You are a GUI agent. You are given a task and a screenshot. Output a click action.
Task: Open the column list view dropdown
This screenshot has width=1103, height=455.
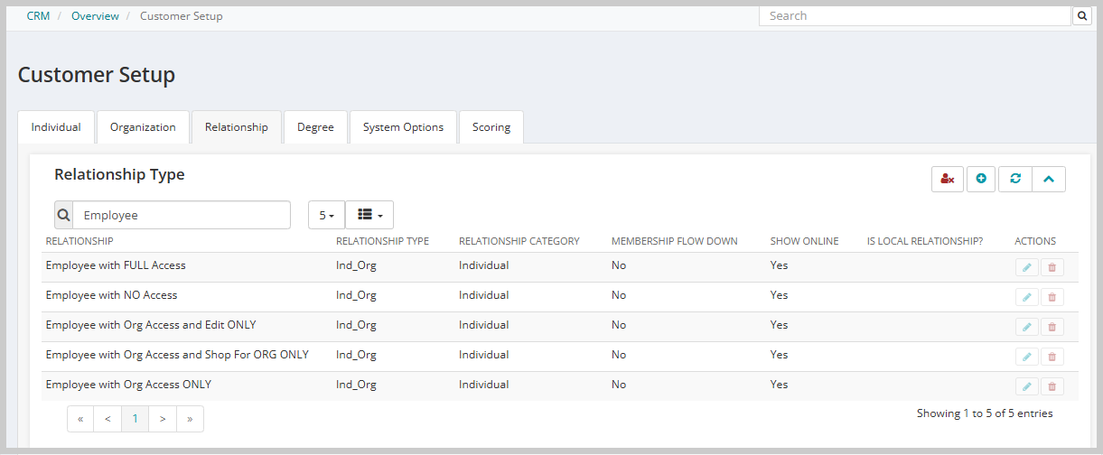click(x=369, y=215)
